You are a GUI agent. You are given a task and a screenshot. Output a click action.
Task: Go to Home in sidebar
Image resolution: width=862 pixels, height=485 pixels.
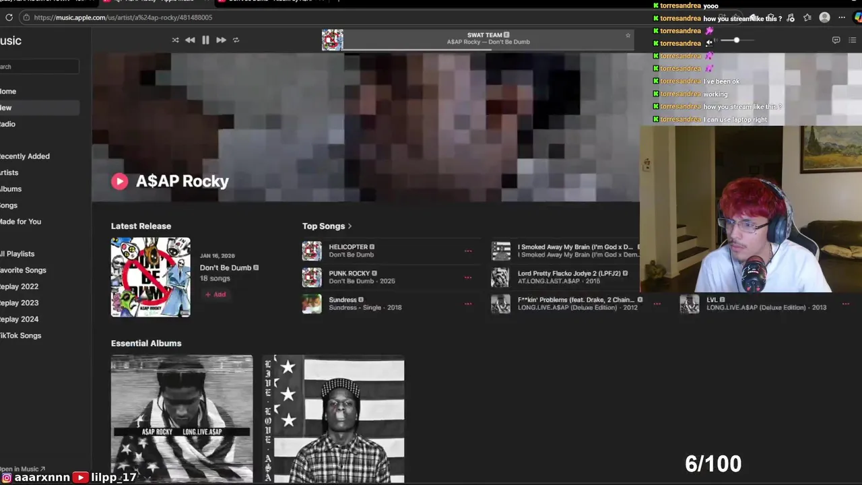[8, 92]
